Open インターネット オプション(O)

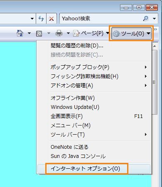click(94, 169)
